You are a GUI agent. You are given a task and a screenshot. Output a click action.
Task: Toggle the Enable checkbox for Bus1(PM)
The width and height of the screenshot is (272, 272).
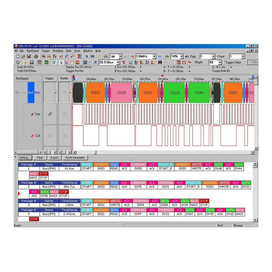pos(64,92)
